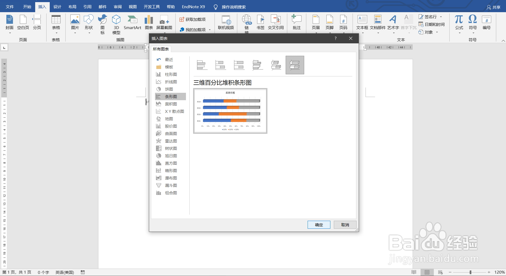Viewport: 506px width, 276px height.
Task: Switch to the 开始 Home tab
Action: pos(27,7)
